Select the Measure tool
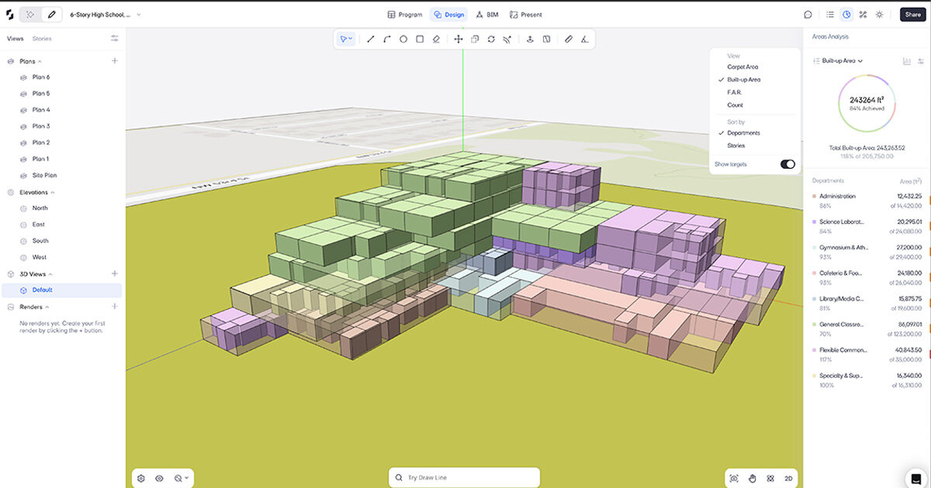931x488 pixels. click(x=568, y=39)
